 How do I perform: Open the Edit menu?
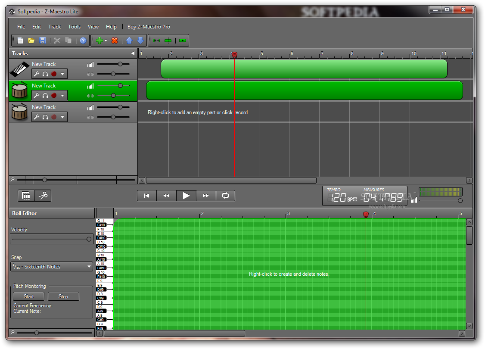(37, 27)
